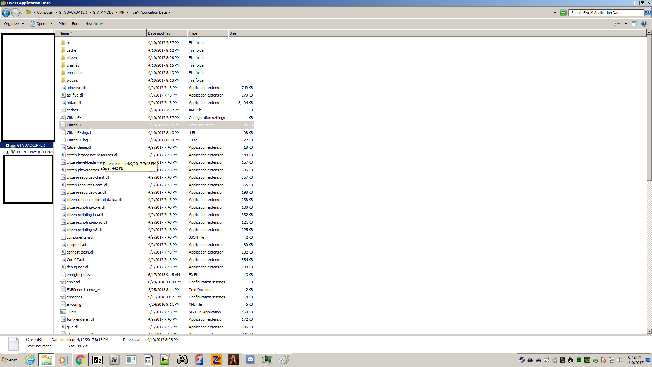Expand the recent pages dropdown arrow
The height and width of the screenshot is (367, 652).
(x=22, y=13)
